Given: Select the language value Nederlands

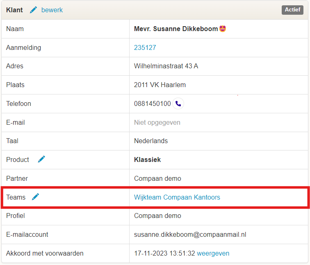Looking at the screenshot, I should (151, 141).
